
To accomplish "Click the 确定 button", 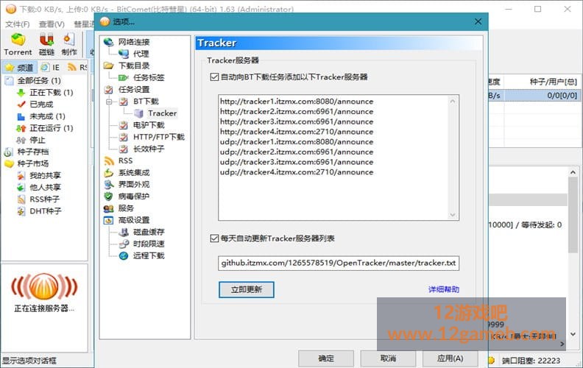I will pyautogui.click(x=326, y=358).
